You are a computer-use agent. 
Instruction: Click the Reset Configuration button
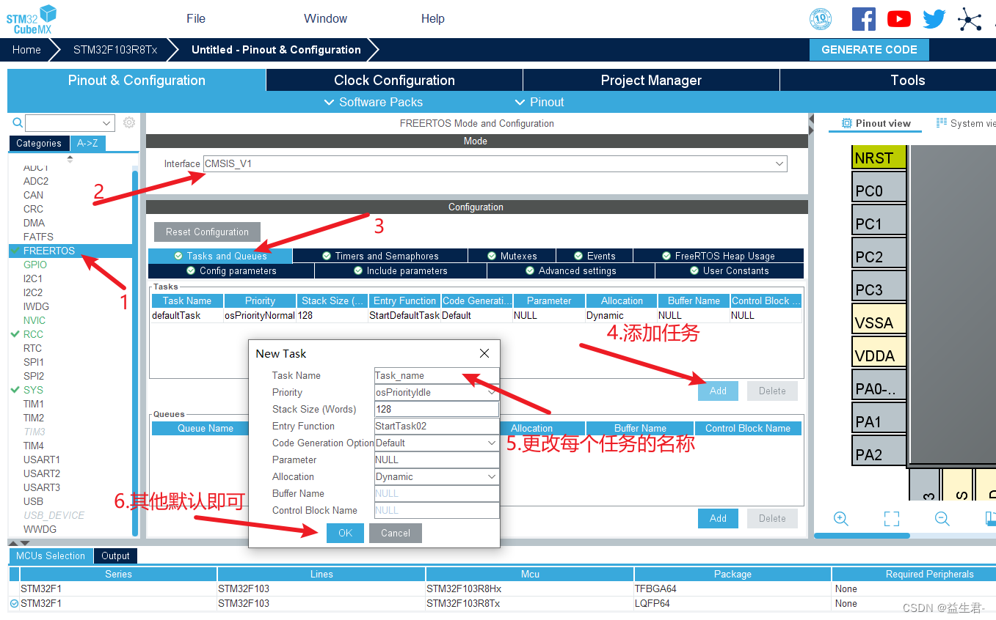(207, 232)
